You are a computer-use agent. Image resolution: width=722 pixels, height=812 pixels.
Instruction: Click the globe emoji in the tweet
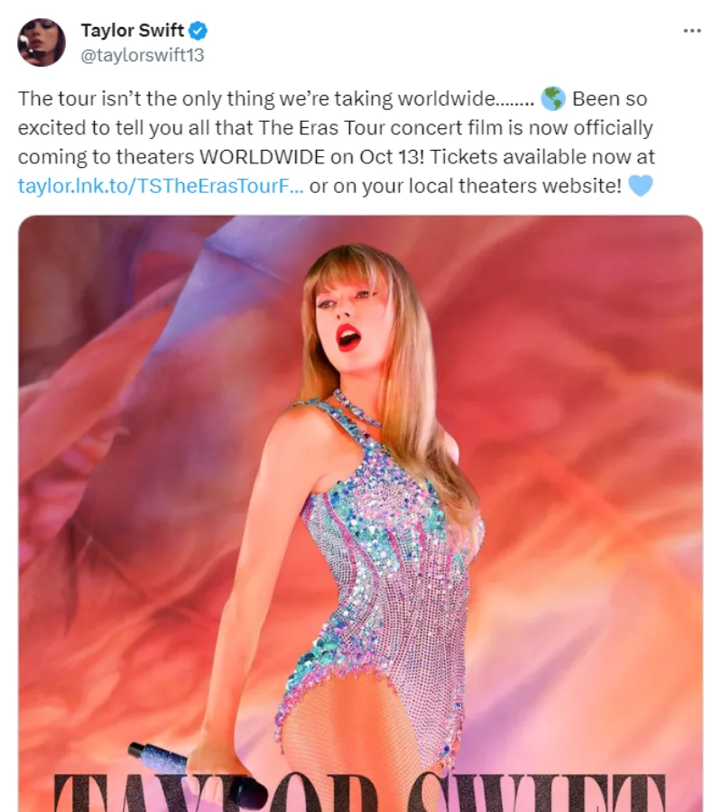point(552,98)
